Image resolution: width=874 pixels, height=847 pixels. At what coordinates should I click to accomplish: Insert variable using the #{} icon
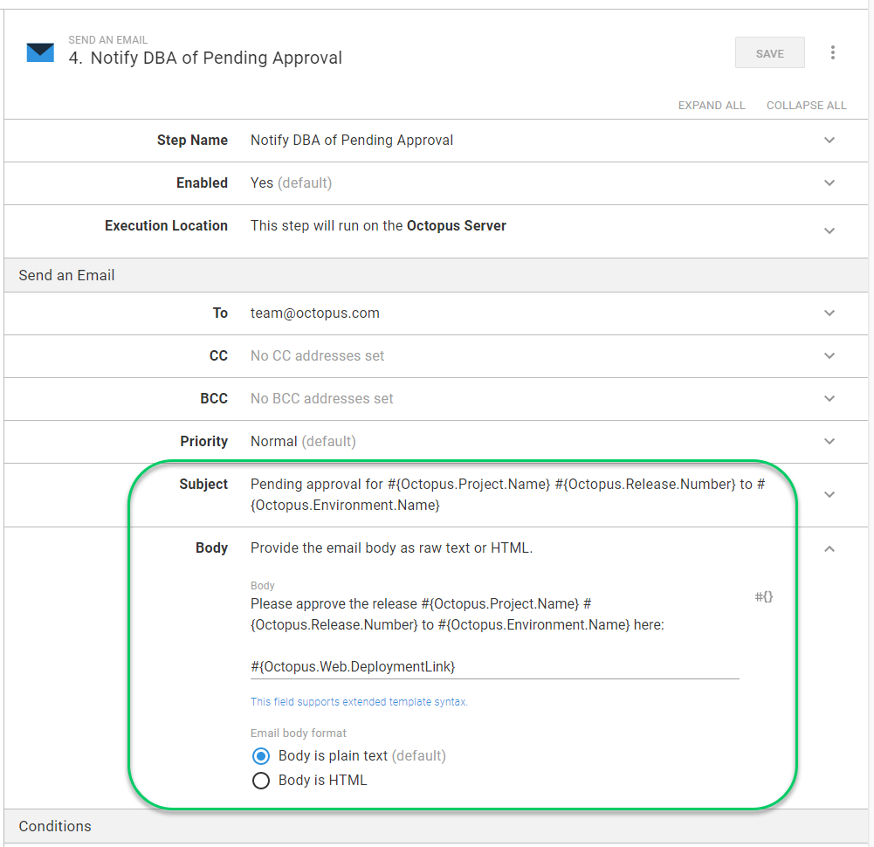(x=763, y=597)
